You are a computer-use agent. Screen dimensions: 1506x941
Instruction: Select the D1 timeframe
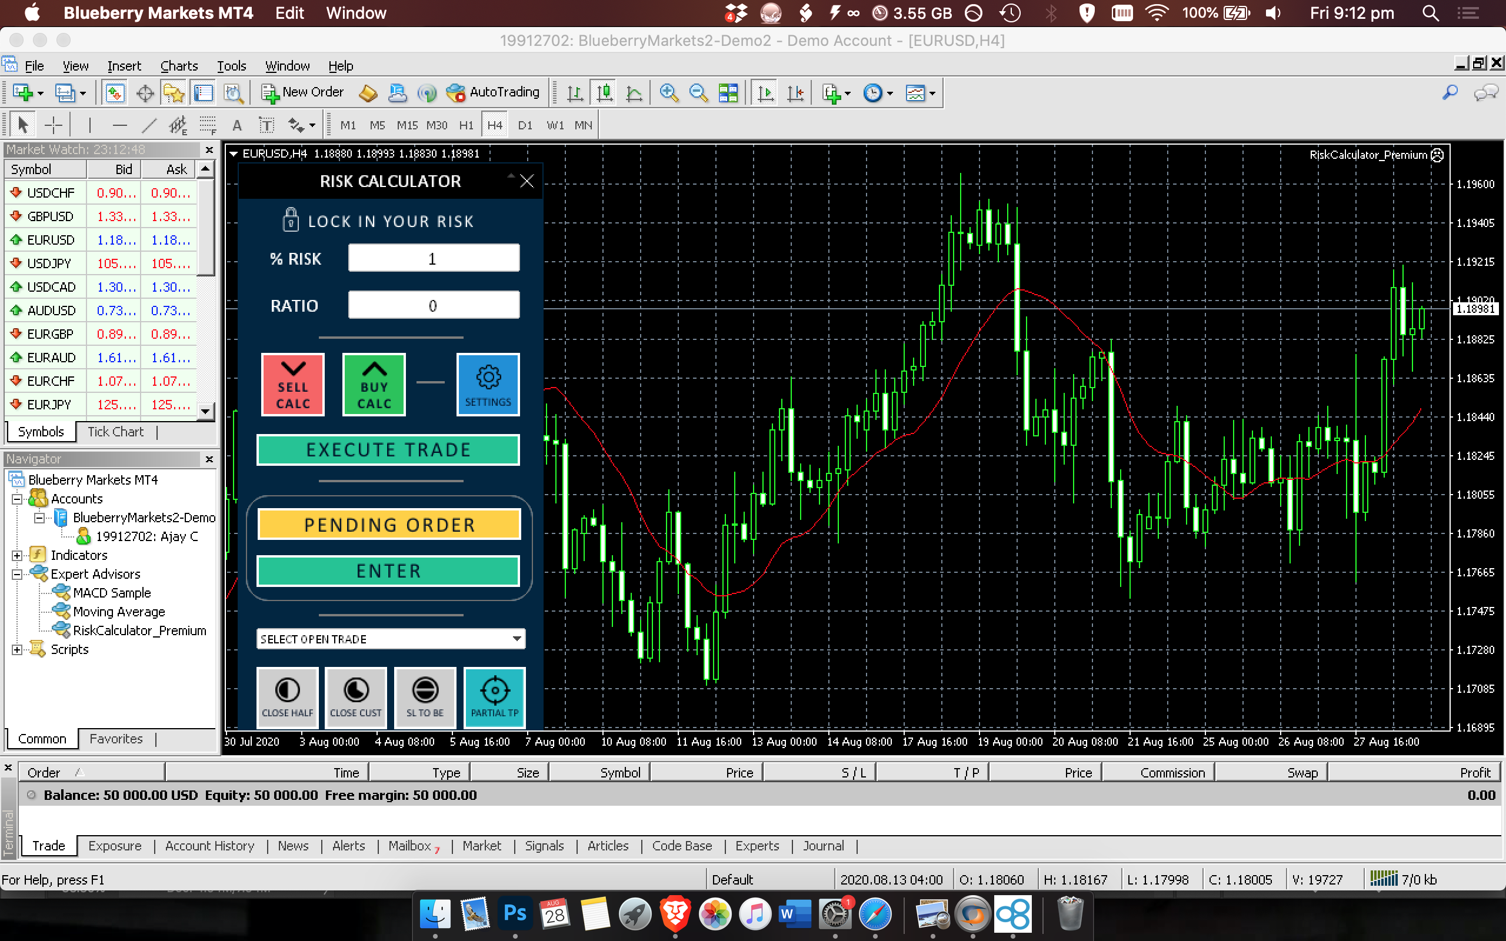coord(525,125)
